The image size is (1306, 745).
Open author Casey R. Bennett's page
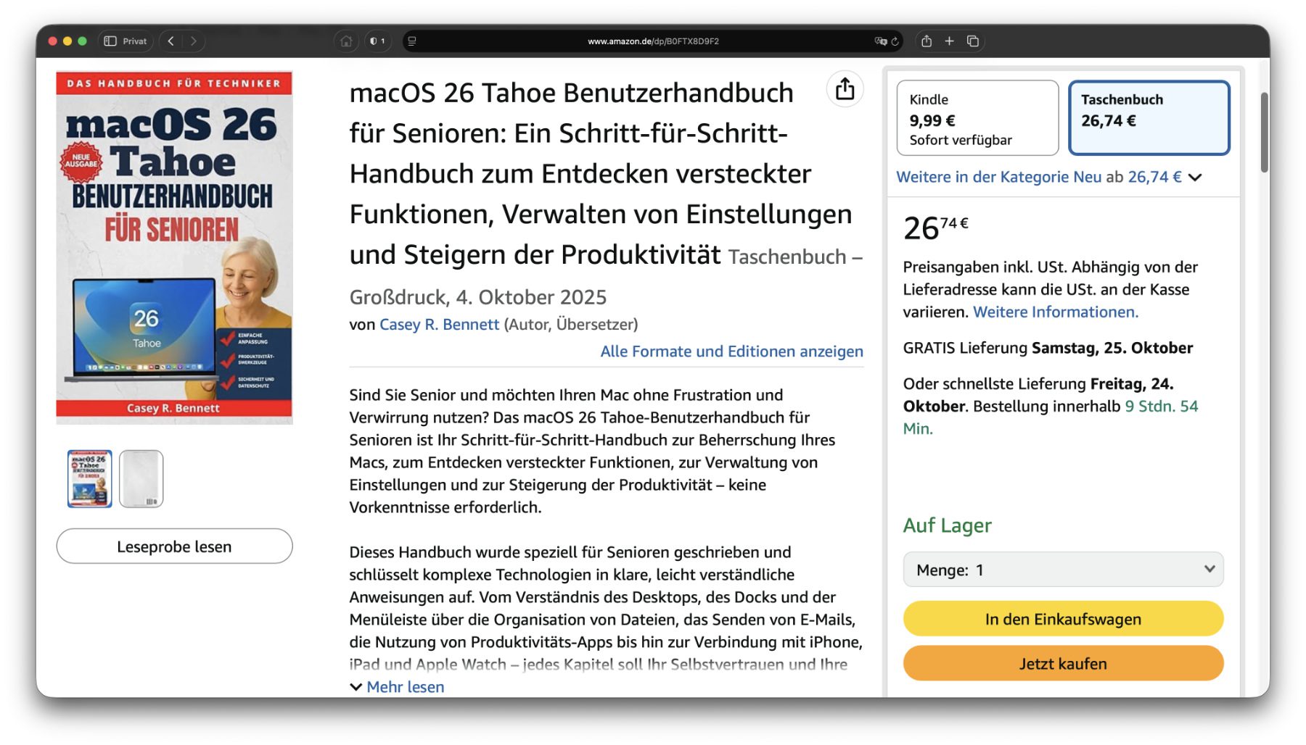[x=439, y=325]
